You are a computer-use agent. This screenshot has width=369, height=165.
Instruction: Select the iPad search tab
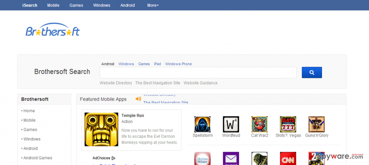click(157, 64)
